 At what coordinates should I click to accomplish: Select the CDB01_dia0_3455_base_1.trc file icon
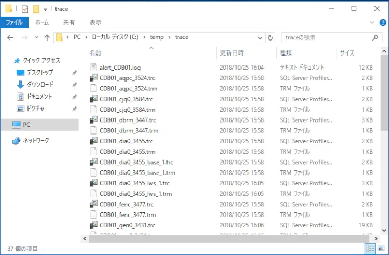coord(93,162)
